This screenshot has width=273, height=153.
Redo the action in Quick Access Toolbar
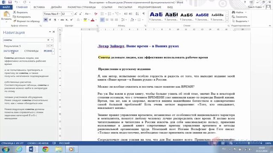click(25, 2)
